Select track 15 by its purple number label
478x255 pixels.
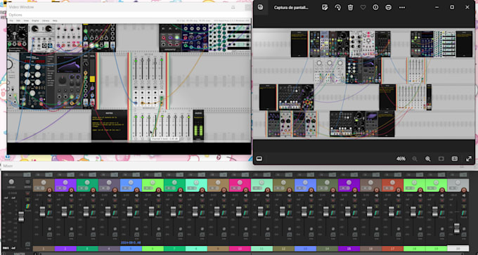click(x=349, y=249)
